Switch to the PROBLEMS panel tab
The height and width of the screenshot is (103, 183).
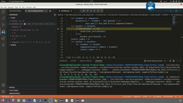point(63,61)
